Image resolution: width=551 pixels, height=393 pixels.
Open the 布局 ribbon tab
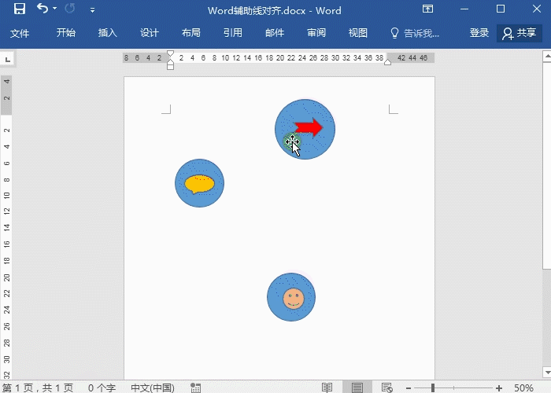[191, 33]
